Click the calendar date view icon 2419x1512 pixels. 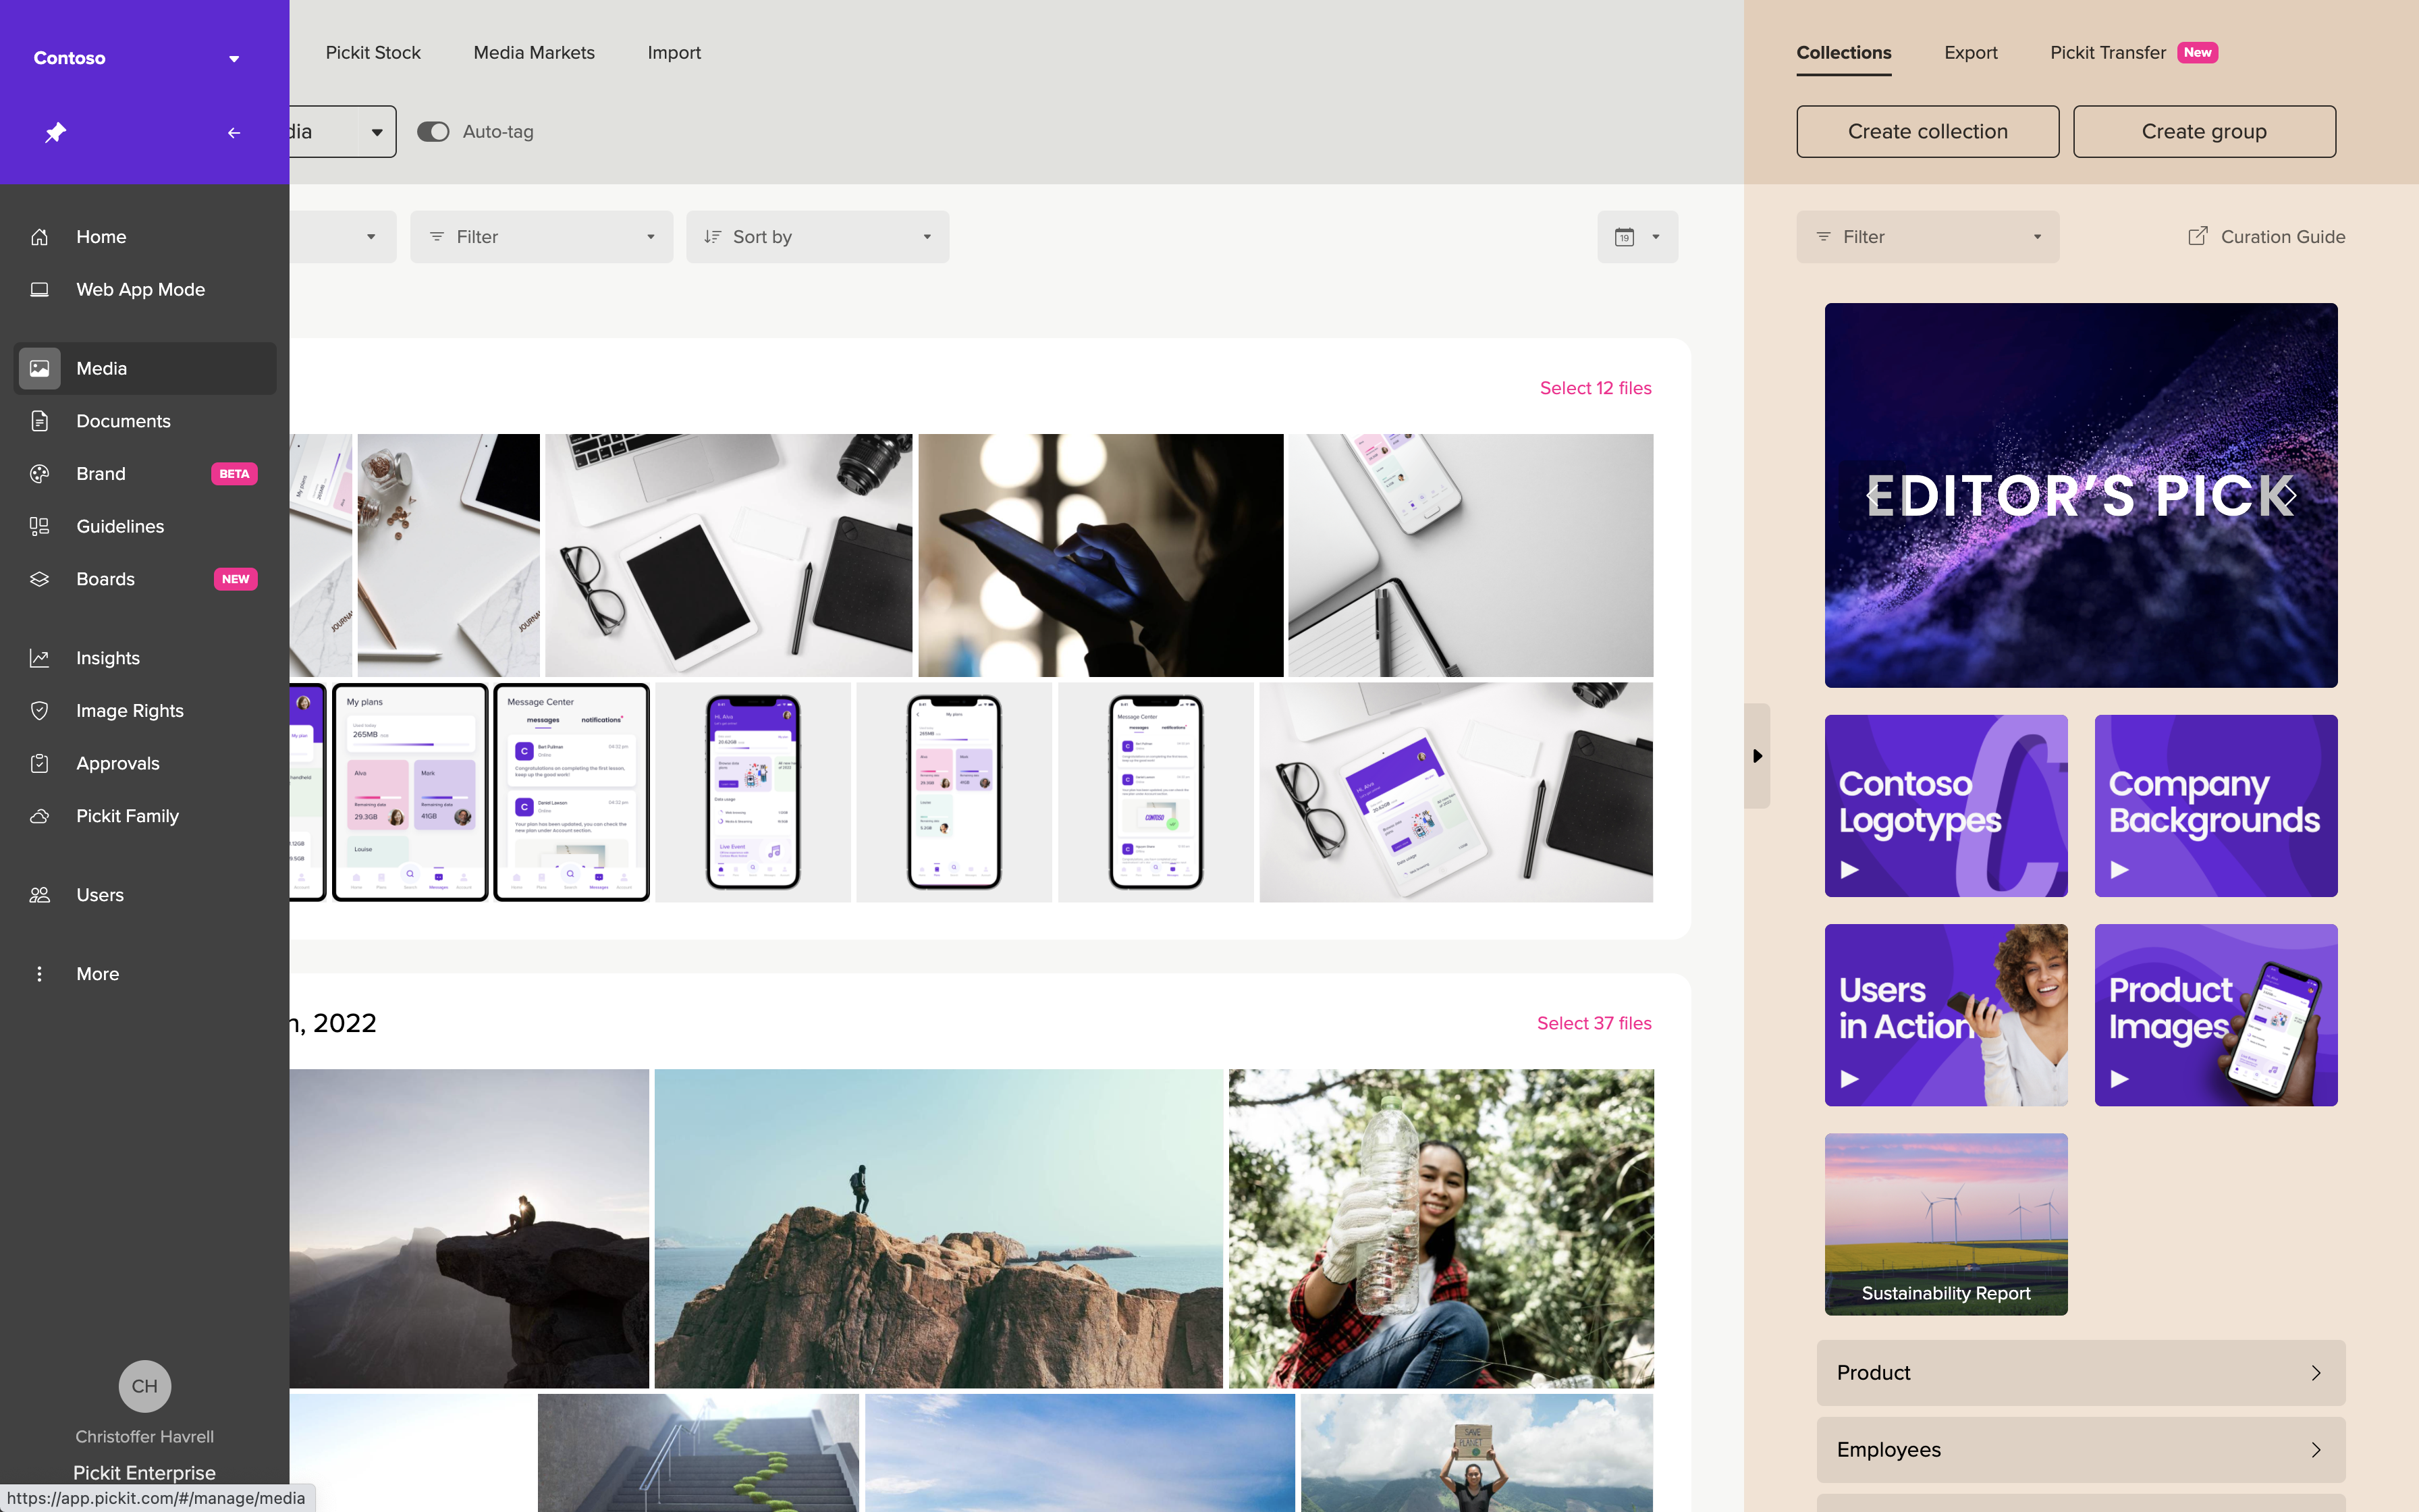(x=1625, y=237)
